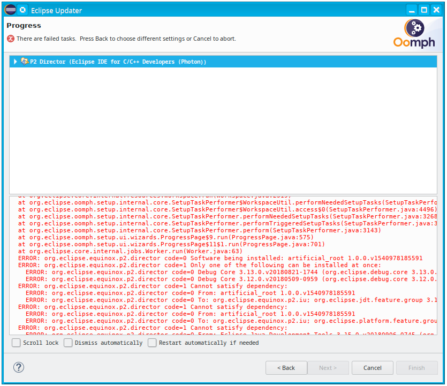This screenshot has height=386, width=447.
Task: Click the 'There are failed tasks' message text
Action: 126,39
